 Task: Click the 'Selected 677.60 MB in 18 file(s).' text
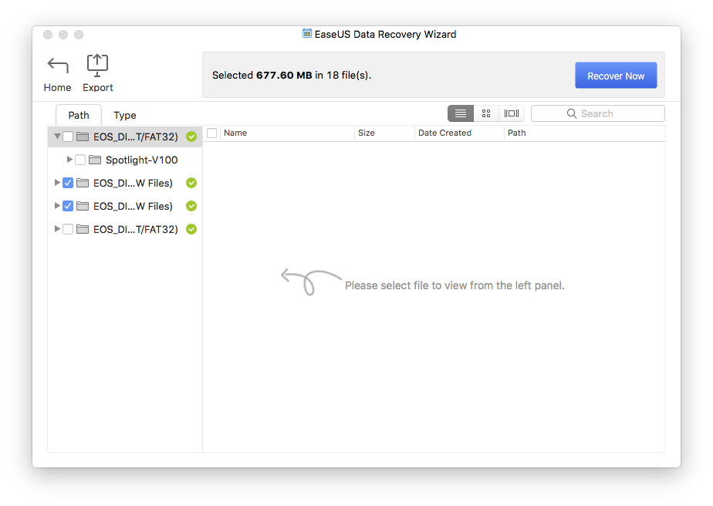292,76
